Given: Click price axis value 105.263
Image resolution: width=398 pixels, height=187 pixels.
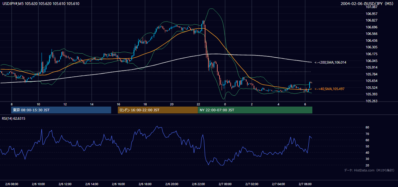Looking at the screenshot, I should click(x=371, y=101).
